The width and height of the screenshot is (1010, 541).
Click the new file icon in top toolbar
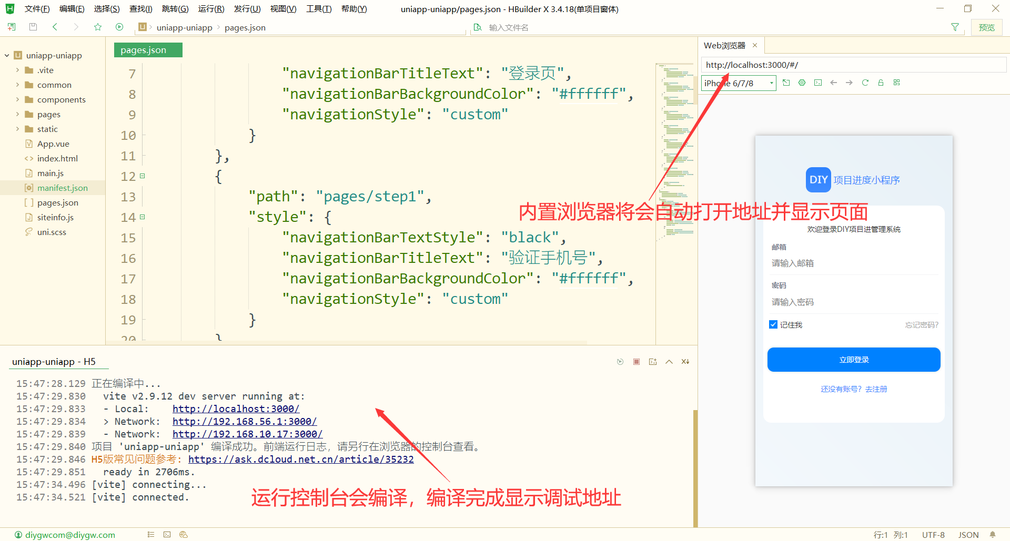coord(12,27)
